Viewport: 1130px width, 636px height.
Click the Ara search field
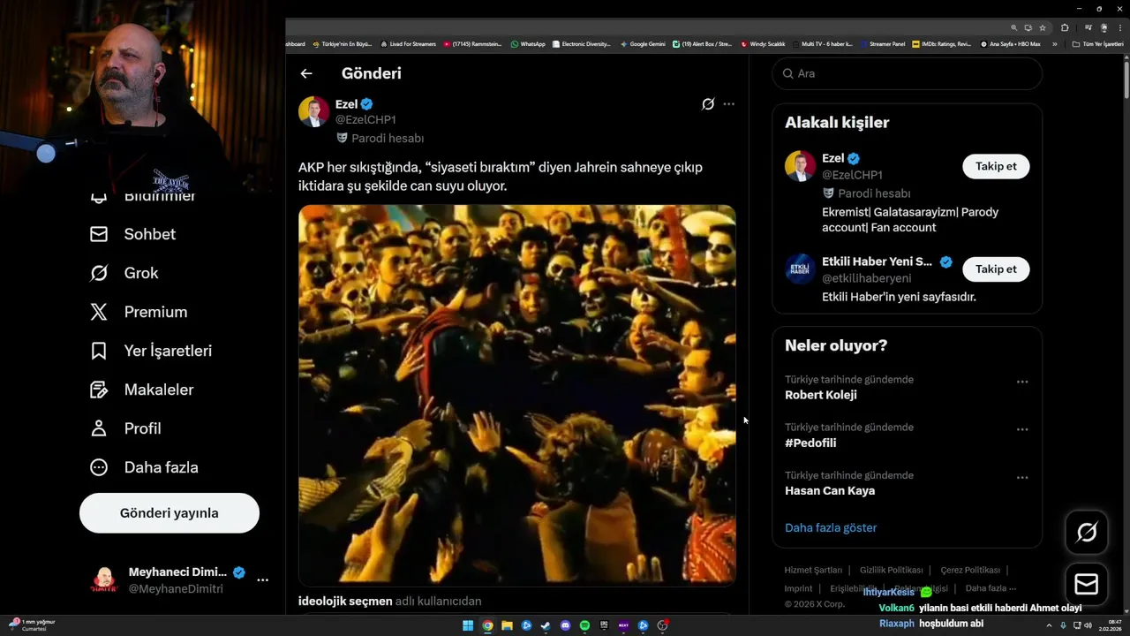(908, 73)
